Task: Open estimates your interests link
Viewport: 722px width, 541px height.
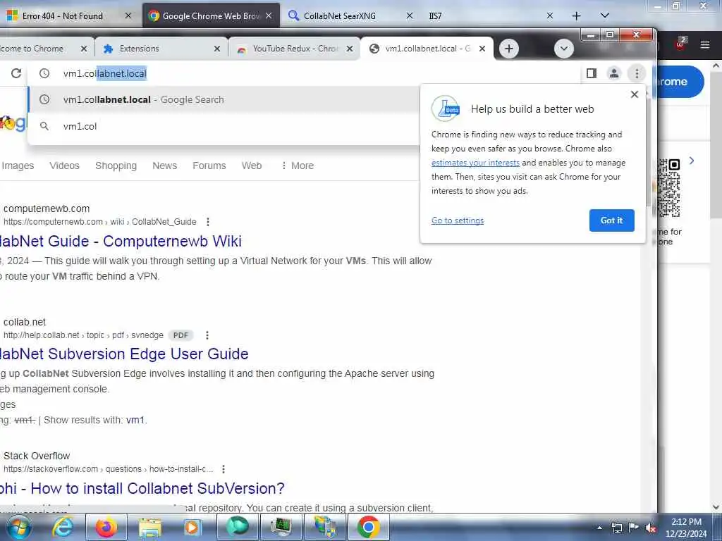Action: (475, 163)
